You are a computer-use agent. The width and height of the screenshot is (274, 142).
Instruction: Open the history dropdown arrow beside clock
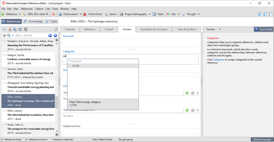(13, 36)
